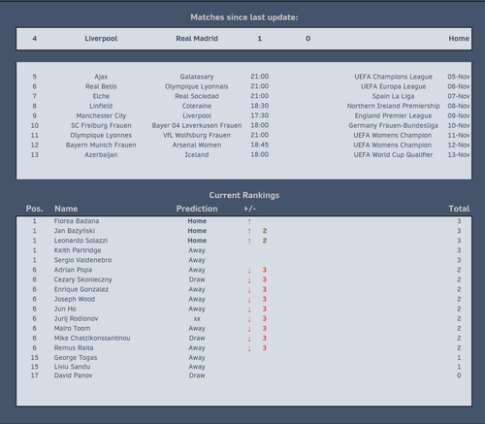Select the Name column header

(x=66, y=209)
